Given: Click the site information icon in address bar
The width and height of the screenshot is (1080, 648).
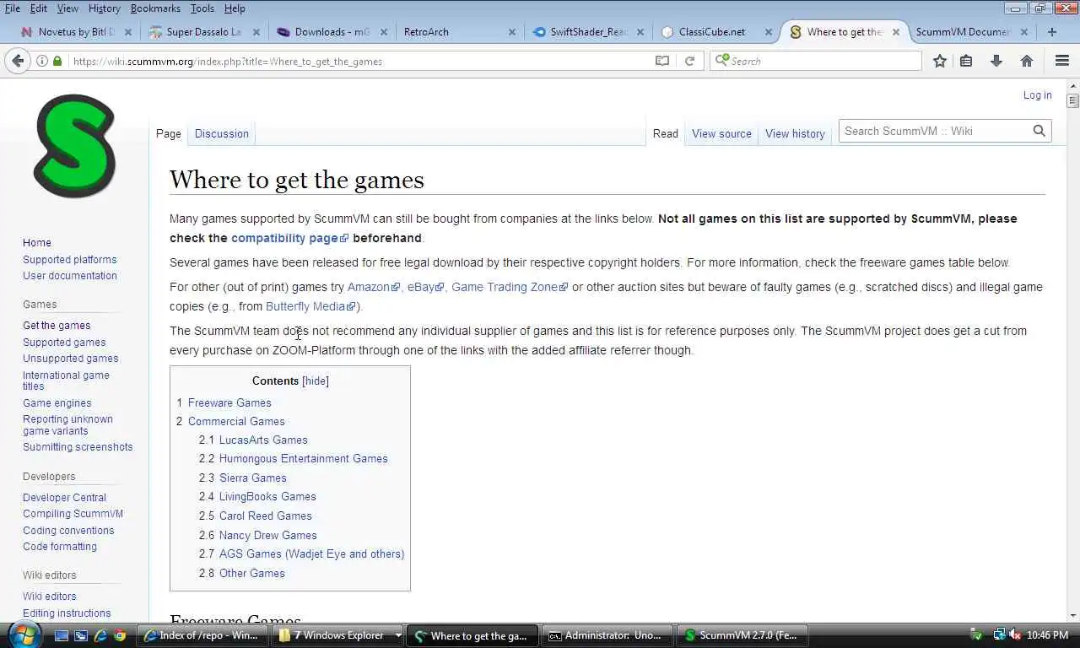Looking at the screenshot, I should pyautogui.click(x=42, y=61).
